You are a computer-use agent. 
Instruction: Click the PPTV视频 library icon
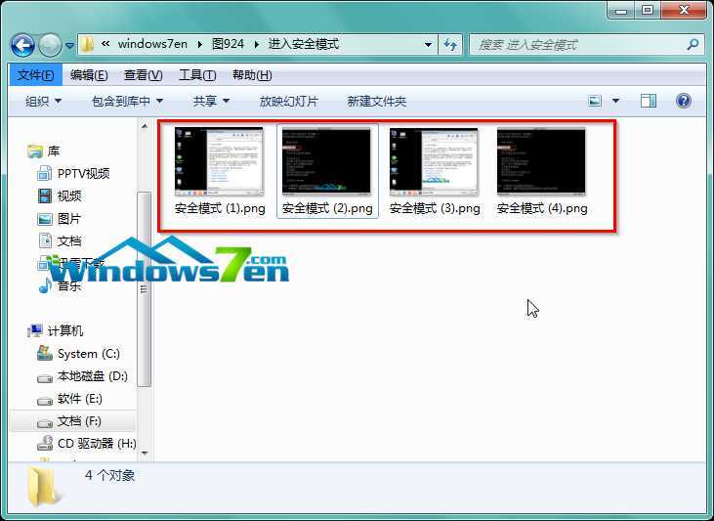[x=44, y=174]
